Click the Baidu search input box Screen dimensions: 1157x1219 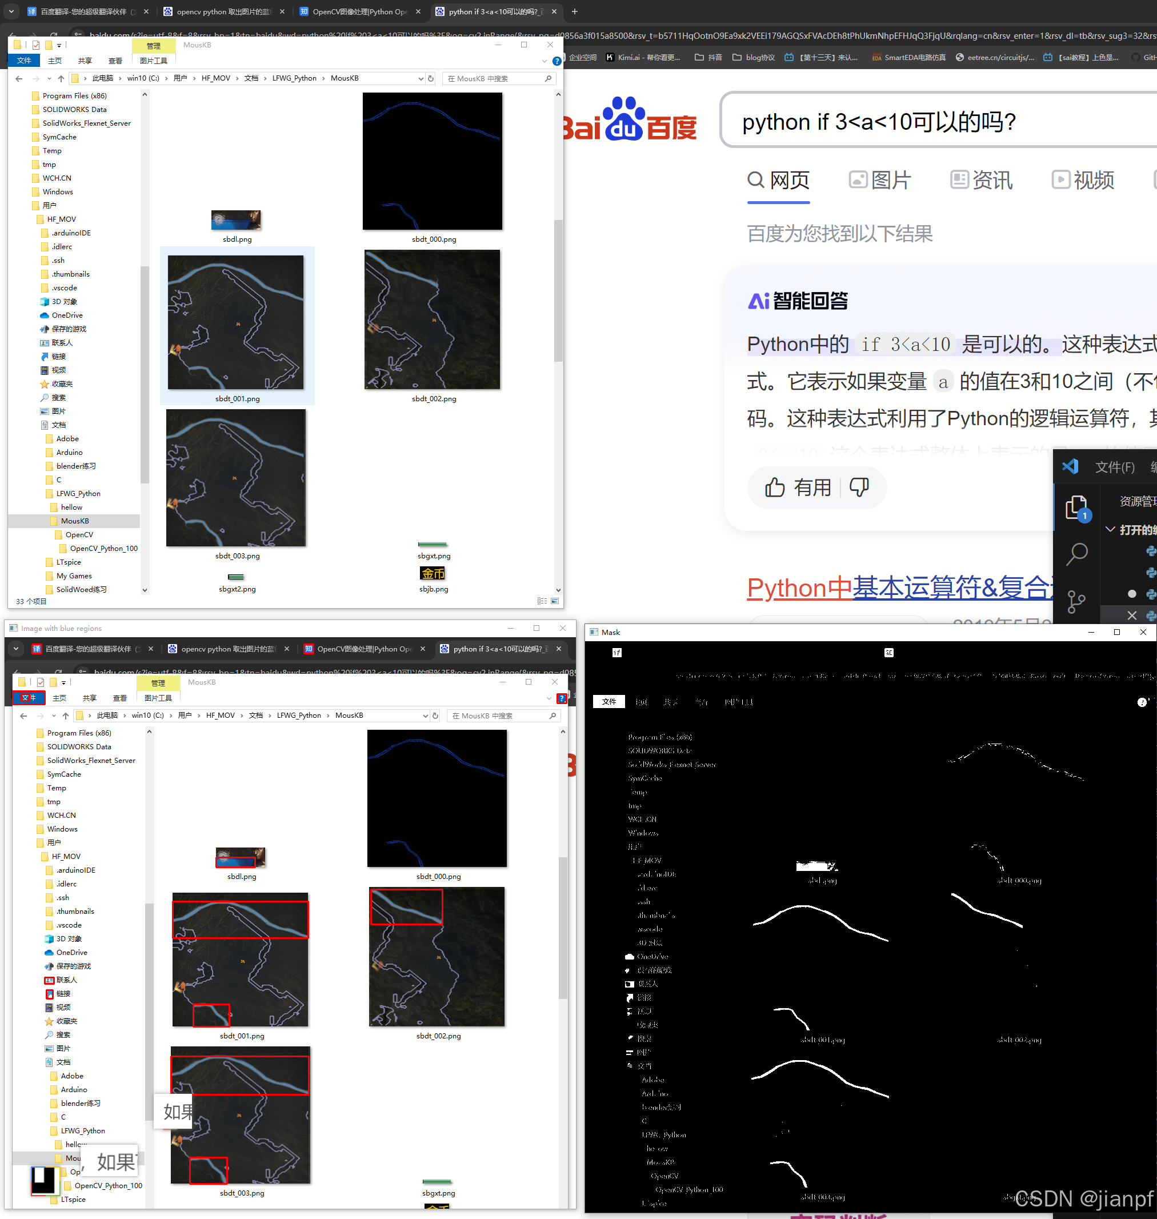pos(925,122)
